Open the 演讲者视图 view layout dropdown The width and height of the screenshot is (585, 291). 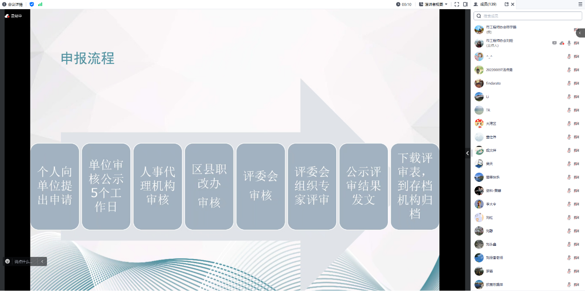click(433, 4)
